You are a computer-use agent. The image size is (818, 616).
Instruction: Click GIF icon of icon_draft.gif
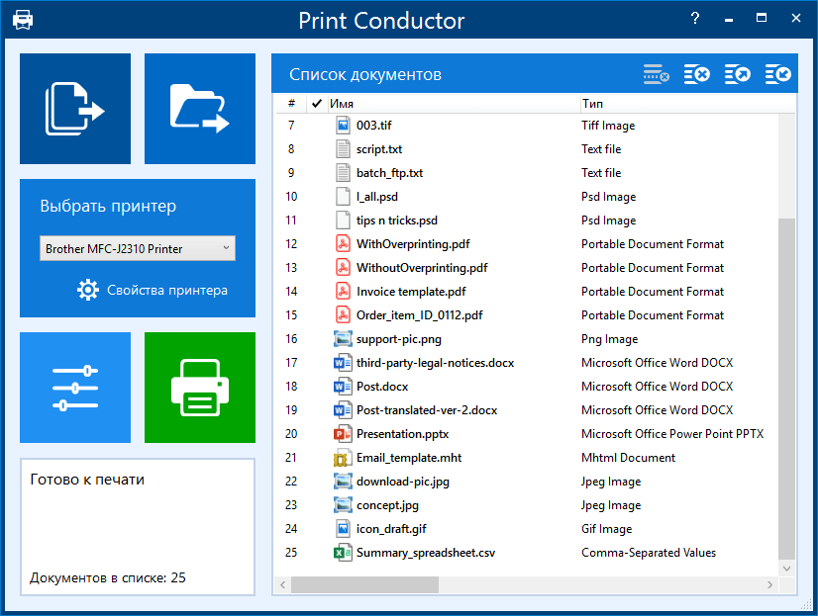[343, 529]
